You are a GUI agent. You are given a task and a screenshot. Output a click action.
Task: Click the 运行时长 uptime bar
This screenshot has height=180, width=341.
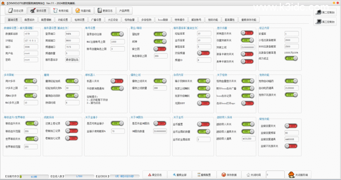(x=124, y=176)
